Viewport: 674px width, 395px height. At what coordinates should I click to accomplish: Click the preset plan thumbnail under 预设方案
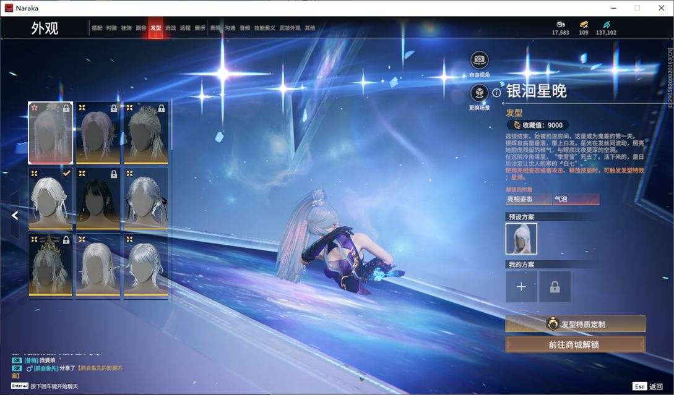(x=521, y=239)
